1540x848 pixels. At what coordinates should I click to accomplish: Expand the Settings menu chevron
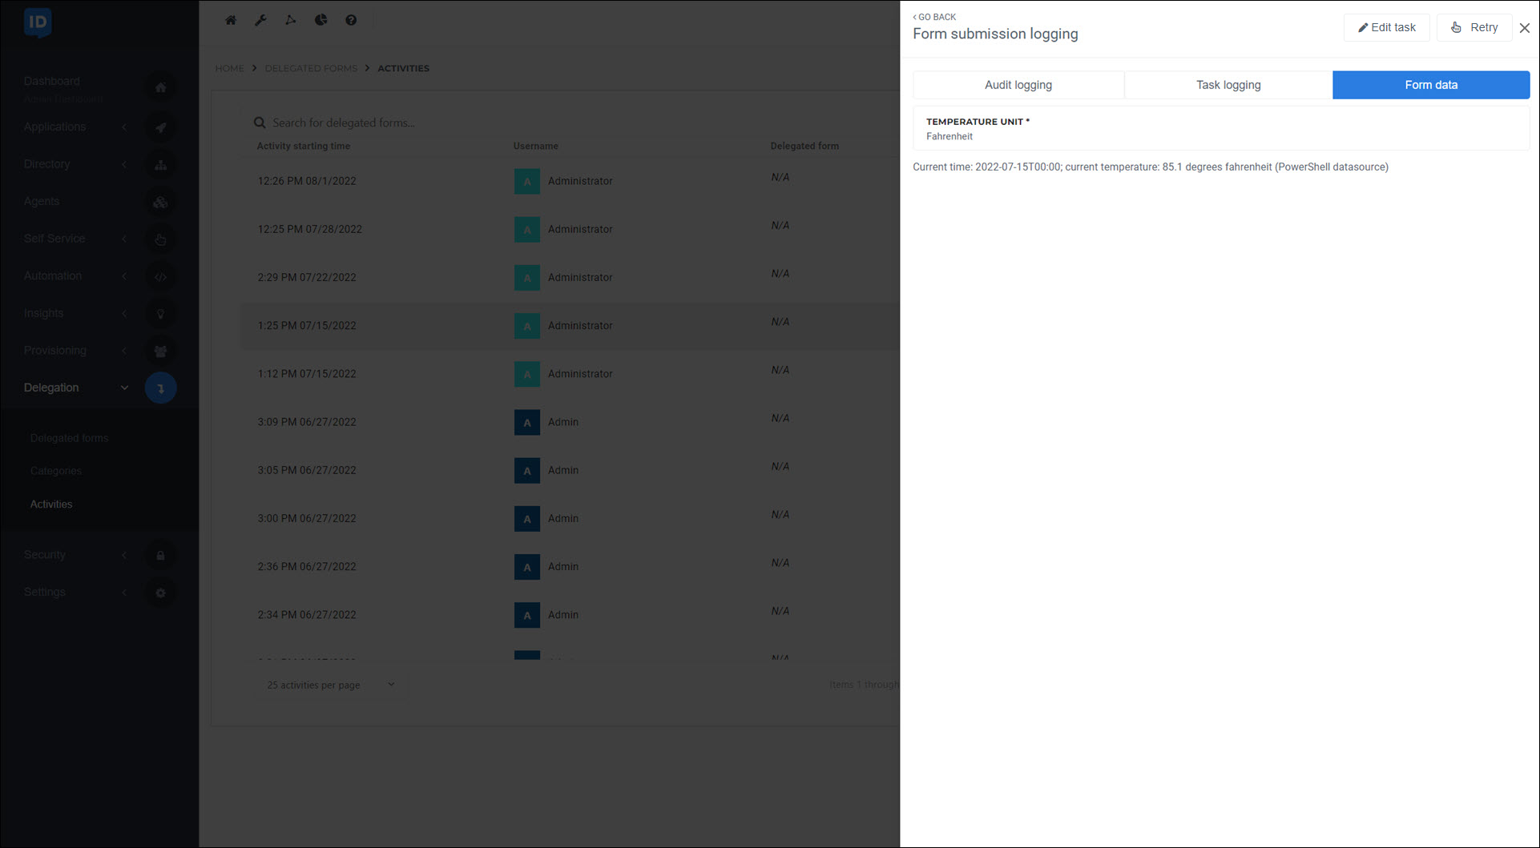click(x=124, y=593)
